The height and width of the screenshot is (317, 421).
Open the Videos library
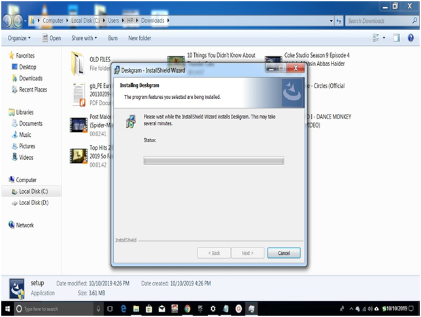tap(26, 157)
